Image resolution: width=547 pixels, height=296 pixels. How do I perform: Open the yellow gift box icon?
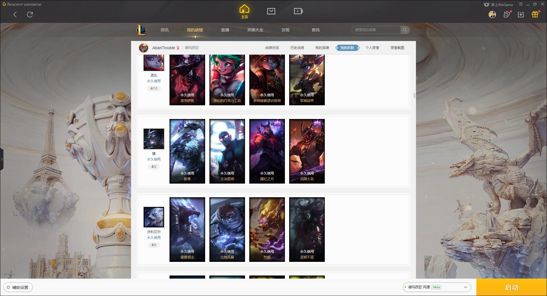click(x=535, y=14)
